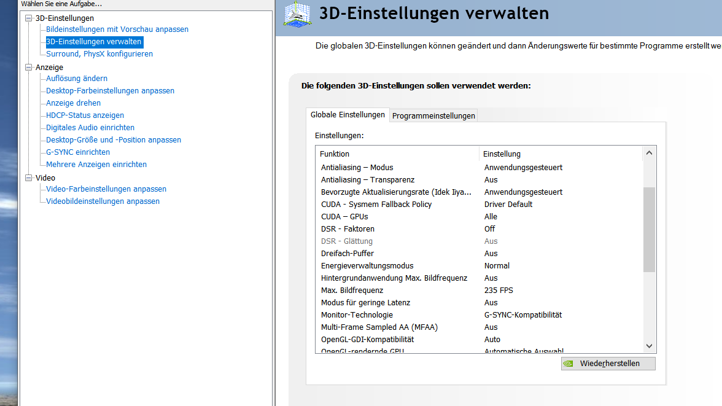Image resolution: width=722 pixels, height=406 pixels.
Task: Click the G-SYNC-Kompatibilität value
Action: point(523,315)
